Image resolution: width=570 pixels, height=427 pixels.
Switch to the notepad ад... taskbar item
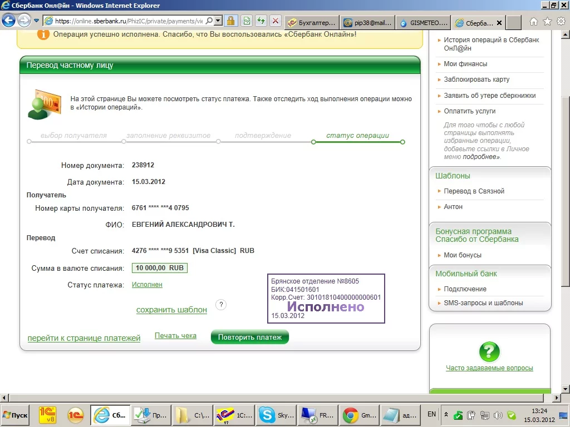point(401,415)
